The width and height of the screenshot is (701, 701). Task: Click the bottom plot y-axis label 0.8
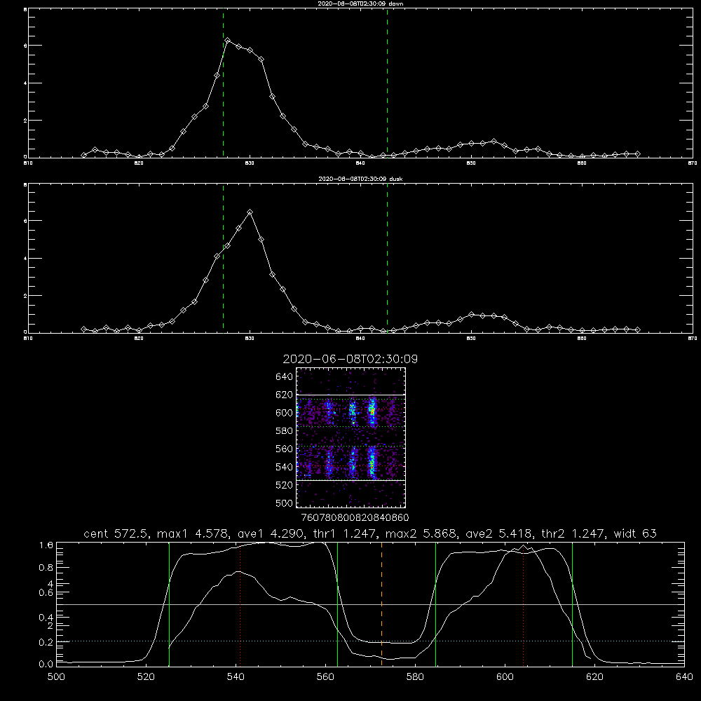click(46, 567)
